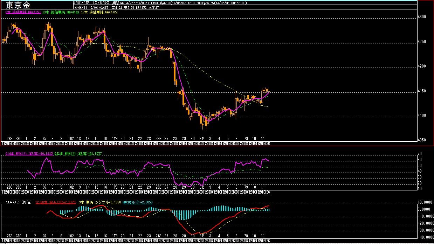Click date label 14 under the MACD panel
The image size is (434, 244).
(88, 237)
